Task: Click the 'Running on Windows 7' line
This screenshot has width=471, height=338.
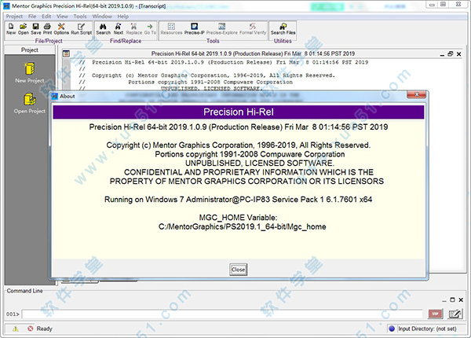Action: (238, 200)
